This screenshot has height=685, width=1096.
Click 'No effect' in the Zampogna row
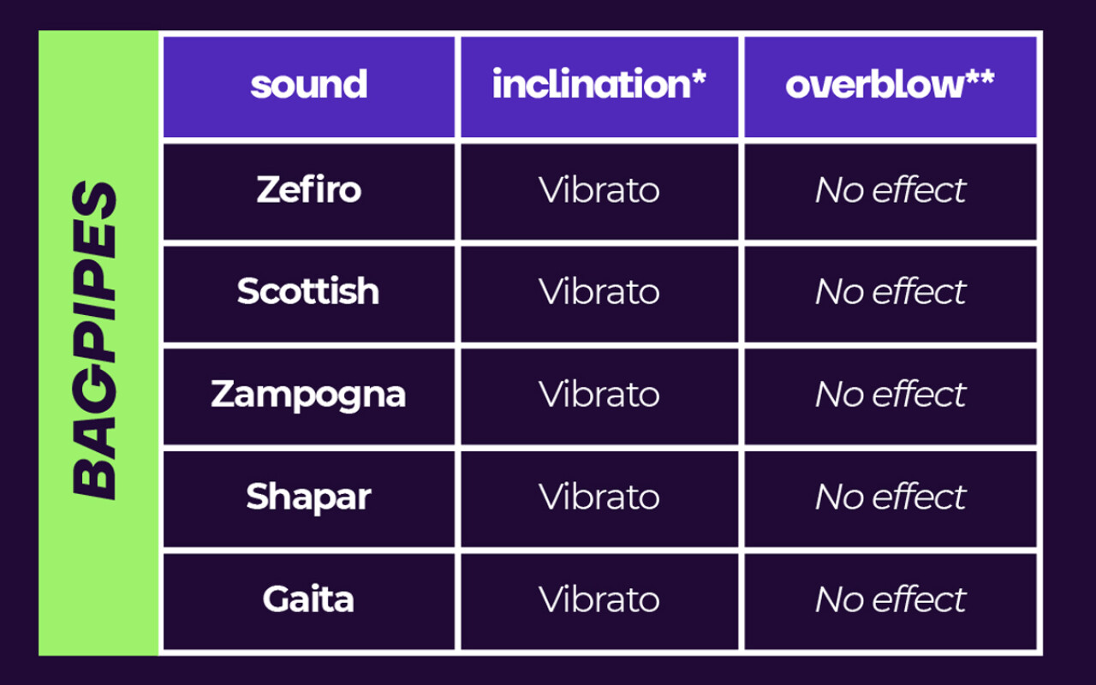[x=890, y=396]
